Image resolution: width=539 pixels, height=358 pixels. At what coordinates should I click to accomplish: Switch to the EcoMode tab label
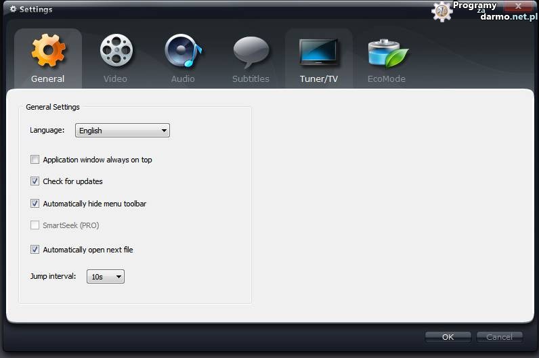[x=387, y=79]
